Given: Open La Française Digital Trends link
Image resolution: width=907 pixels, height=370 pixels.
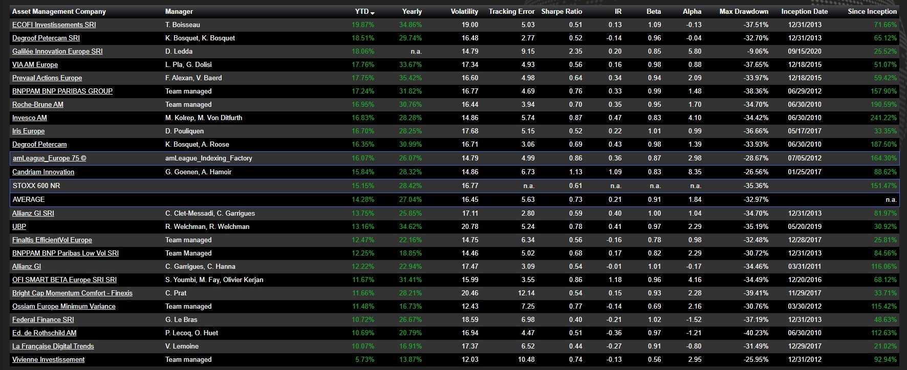Looking at the screenshot, I should click(53, 346).
